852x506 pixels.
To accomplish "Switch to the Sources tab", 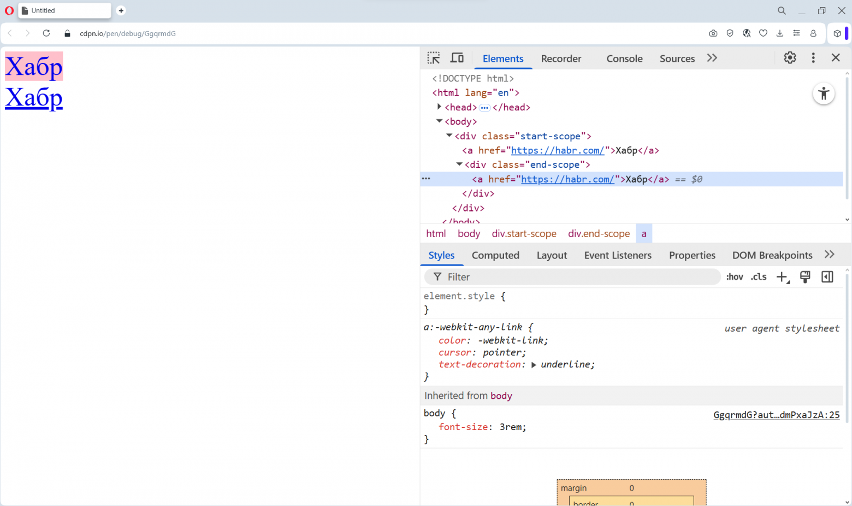I will click(x=677, y=58).
